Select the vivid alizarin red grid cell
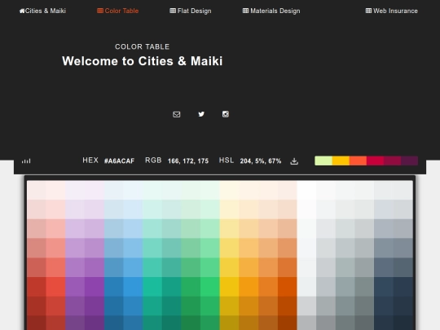This screenshot has width=440, height=330. click(x=55, y=287)
